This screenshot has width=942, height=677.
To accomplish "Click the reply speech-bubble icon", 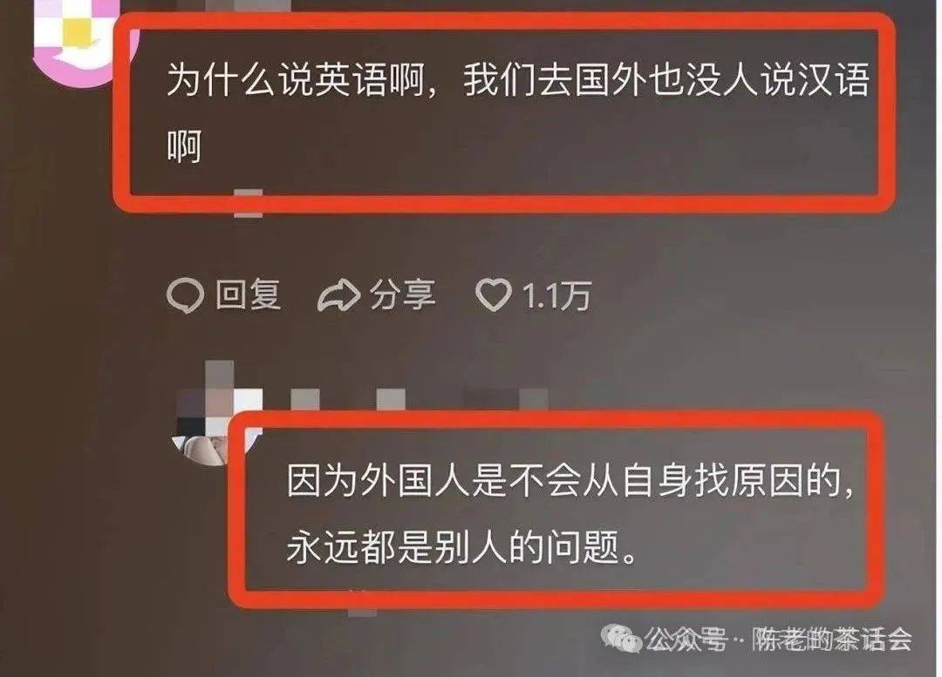I will [184, 295].
